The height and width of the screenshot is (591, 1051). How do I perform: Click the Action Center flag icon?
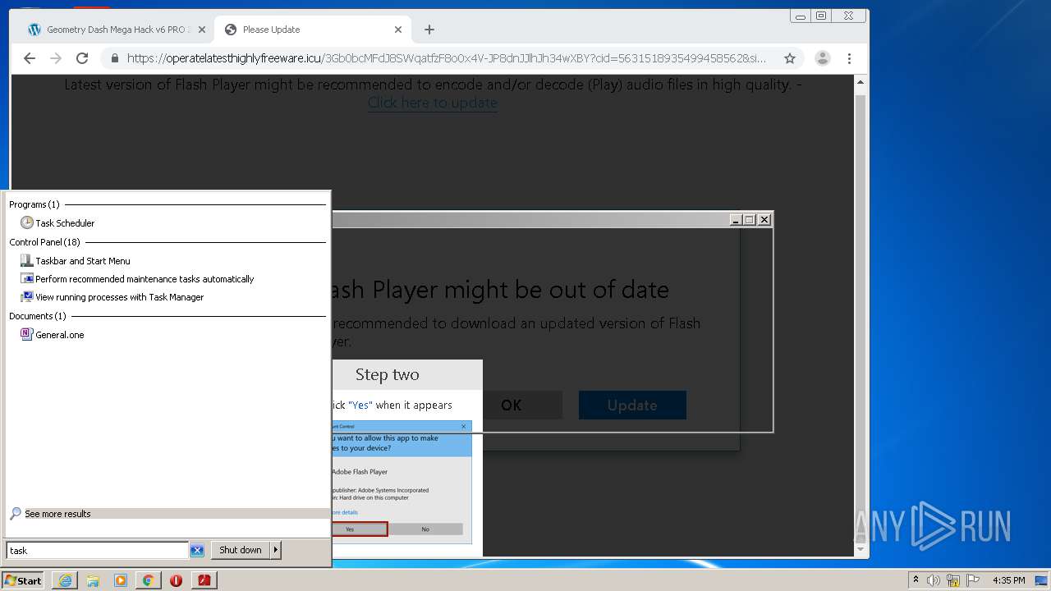(973, 580)
